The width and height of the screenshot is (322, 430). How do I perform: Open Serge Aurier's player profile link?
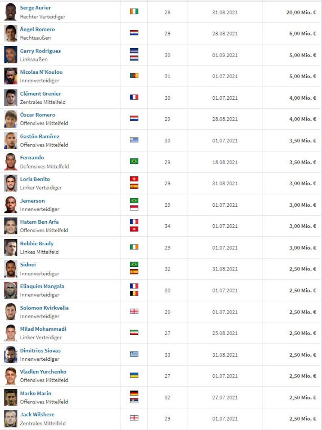pyautogui.click(x=35, y=8)
